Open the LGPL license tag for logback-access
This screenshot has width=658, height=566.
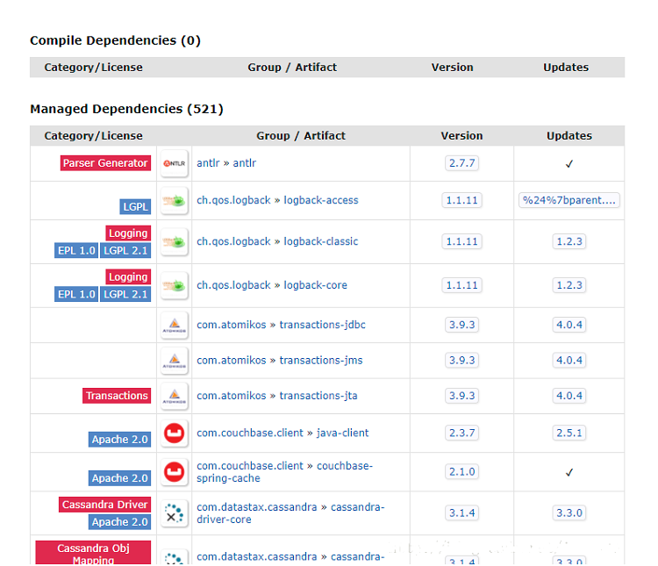(135, 206)
